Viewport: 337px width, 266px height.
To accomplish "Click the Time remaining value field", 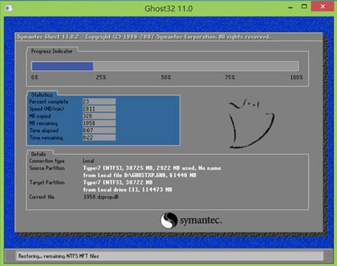I will (x=98, y=138).
